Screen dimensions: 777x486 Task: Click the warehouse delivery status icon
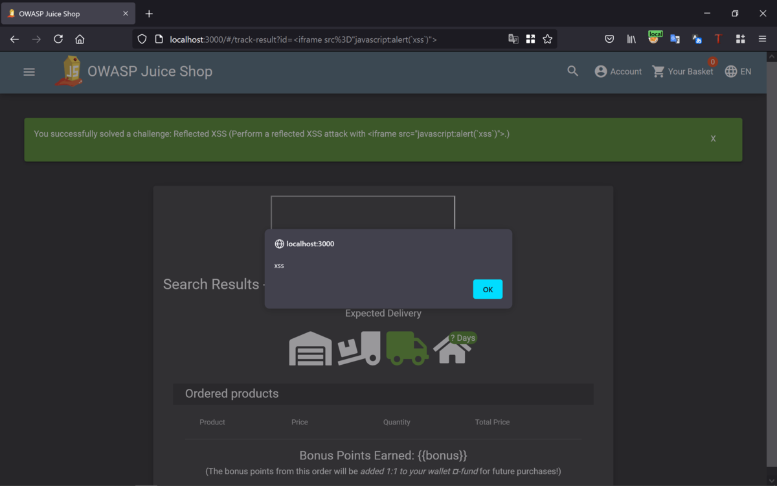point(310,349)
